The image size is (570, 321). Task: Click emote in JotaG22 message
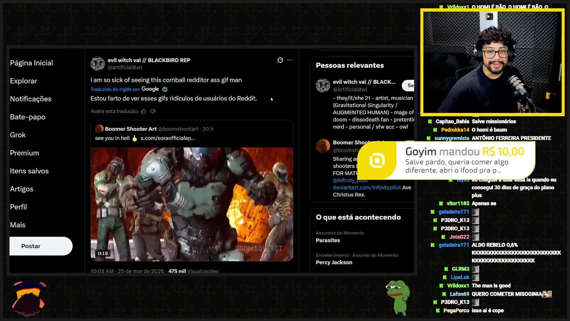click(x=475, y=237)
